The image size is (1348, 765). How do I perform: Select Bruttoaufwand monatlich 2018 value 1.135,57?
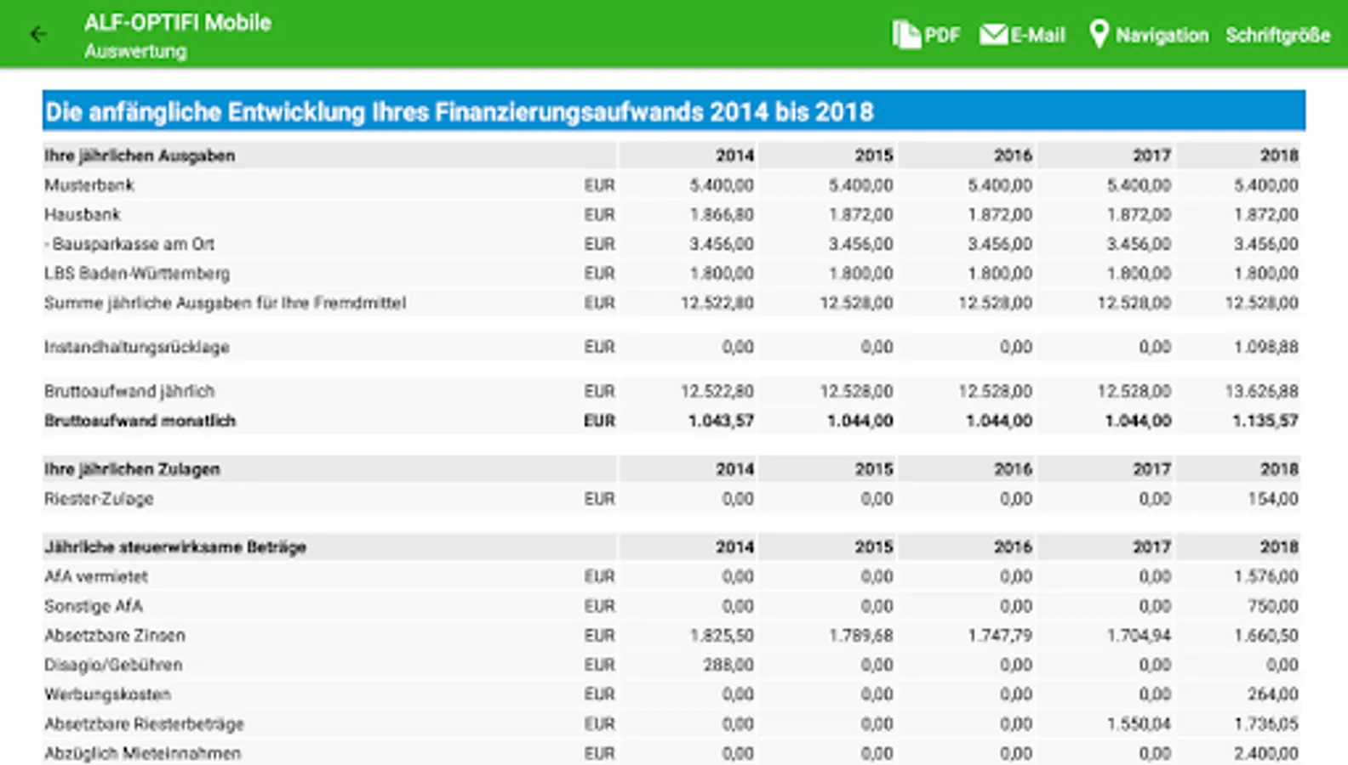point(1265,421)
